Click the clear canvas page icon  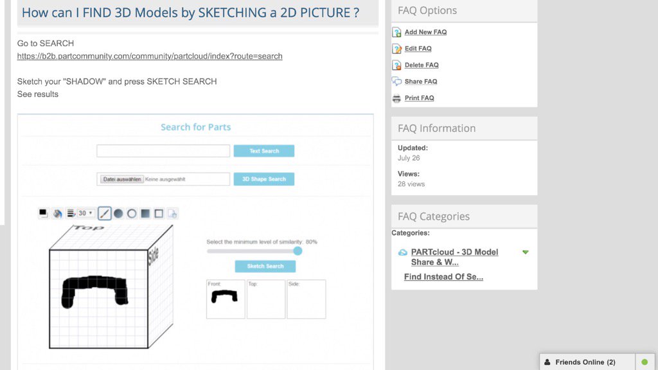click(172, 213)
